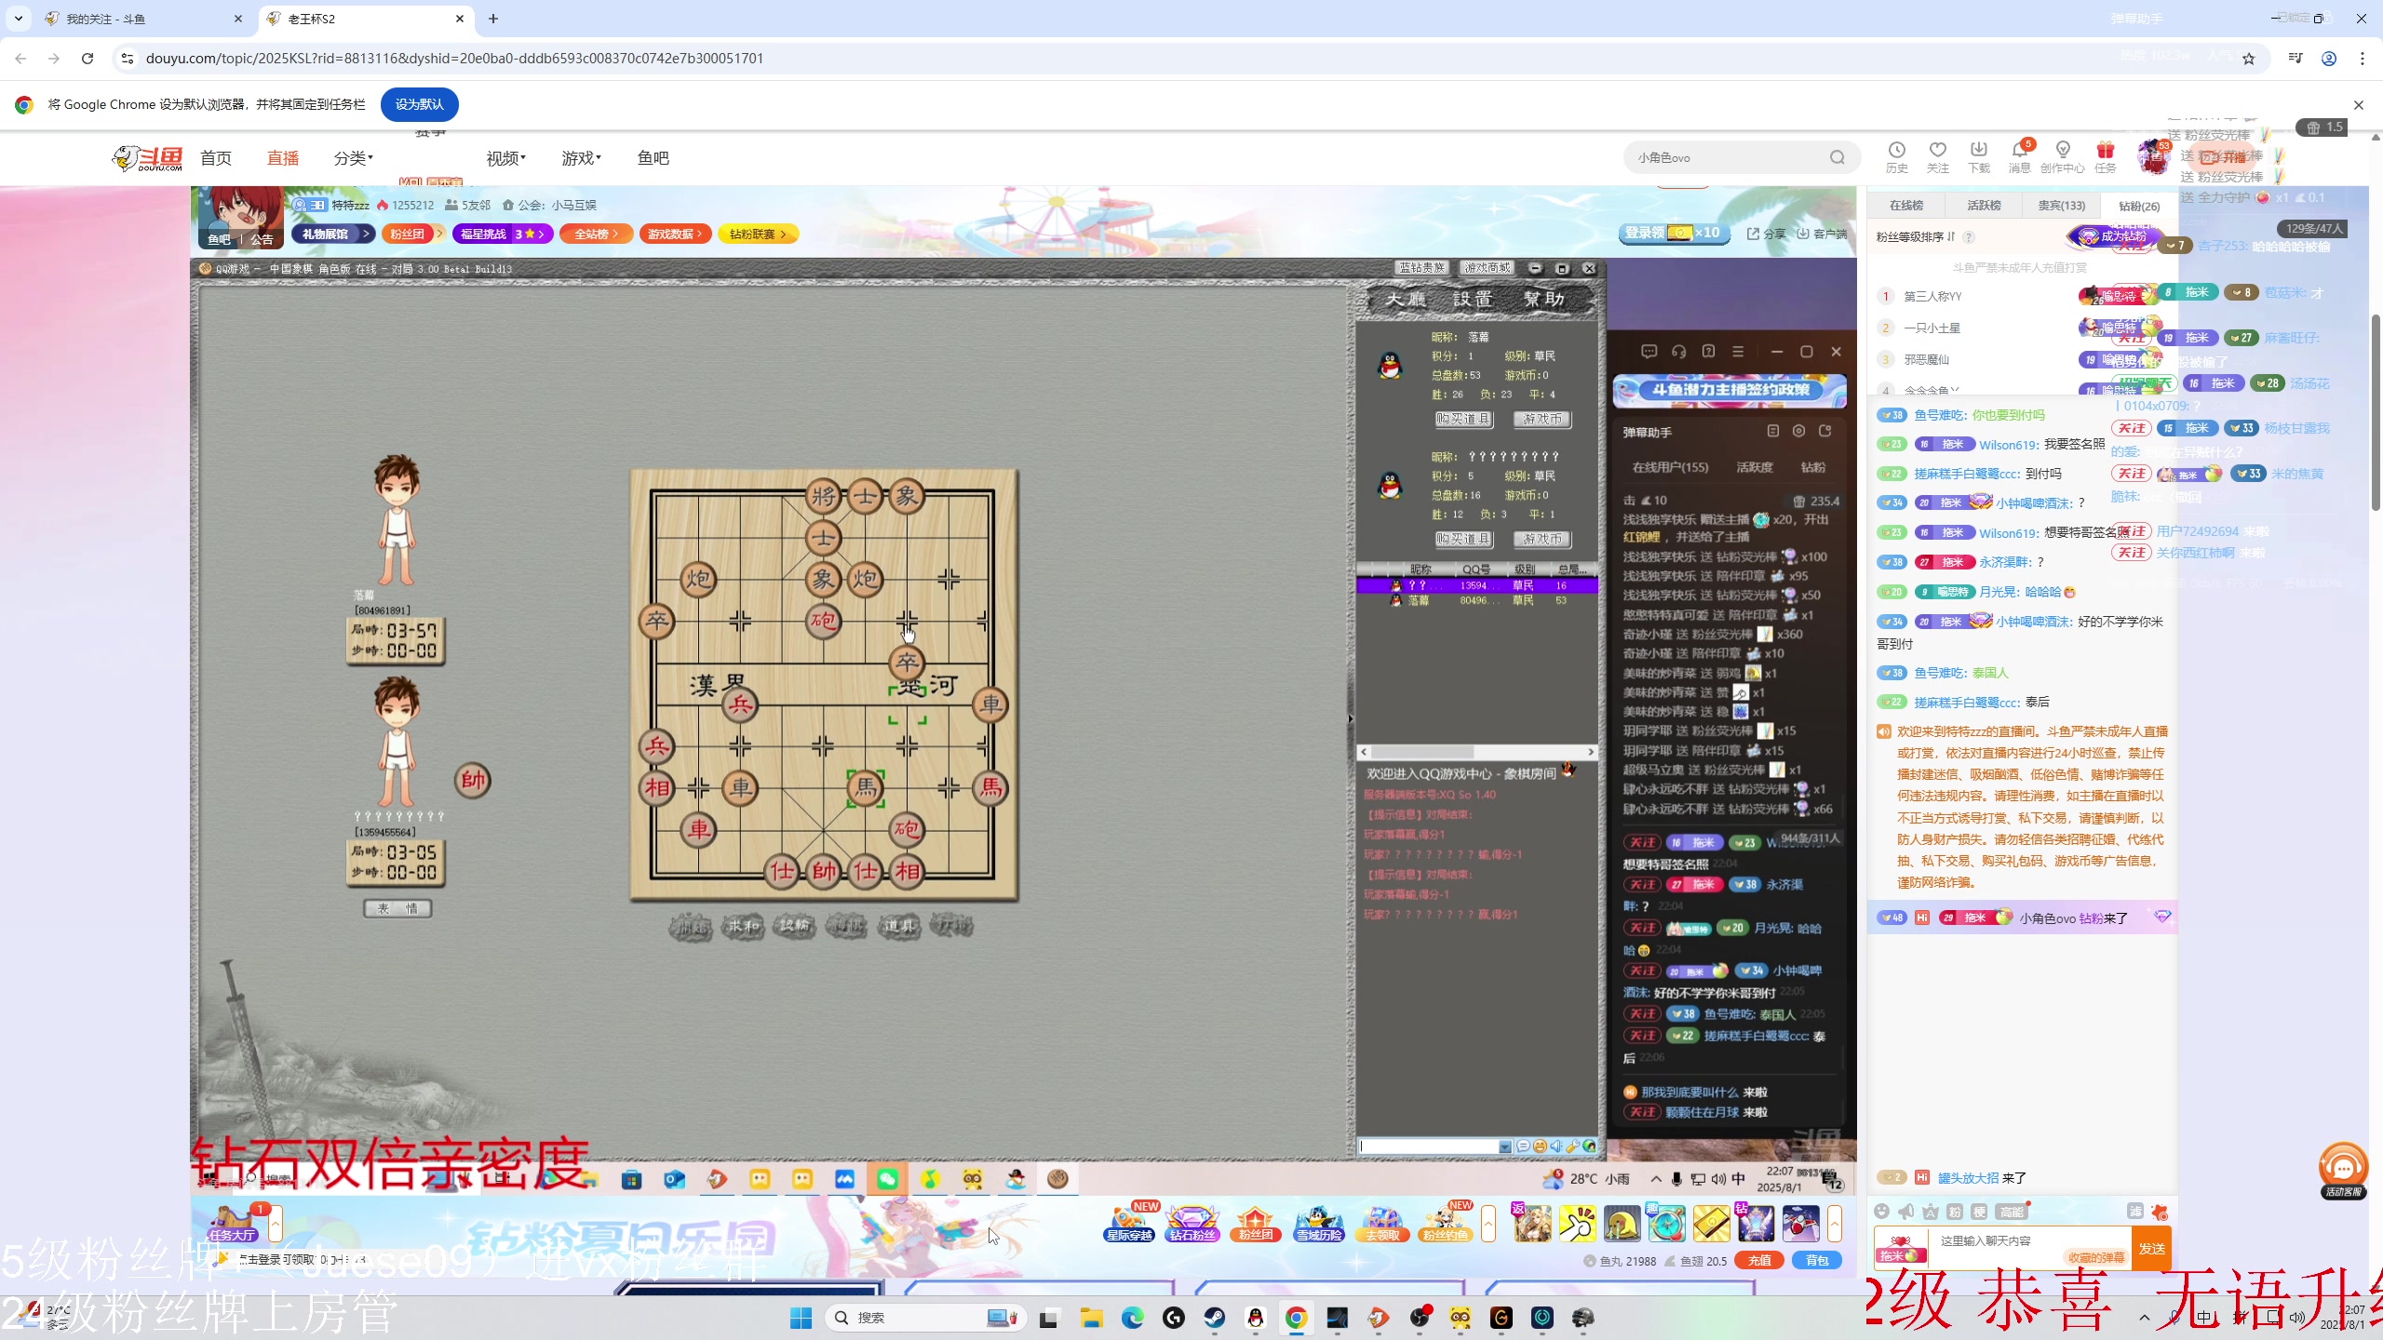The width and height of the screenshot is (2383, 1340).
Task: Switch to the 在线榜 tab
Action: (x=1905, y=205)
